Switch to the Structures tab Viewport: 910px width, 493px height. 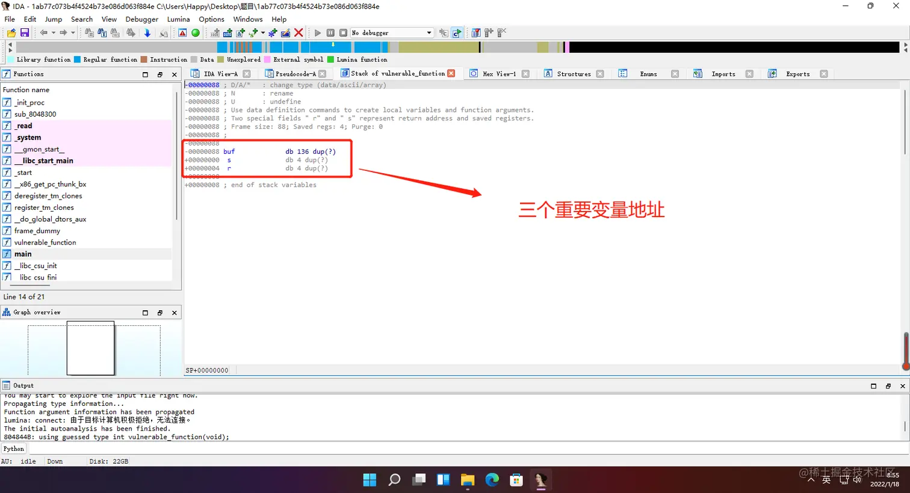point(574,74)
